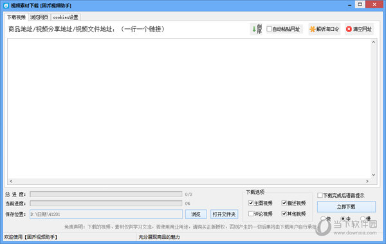Click inside the URL list text area
This screenshot has width=386, height=244.
coord(189,108)
